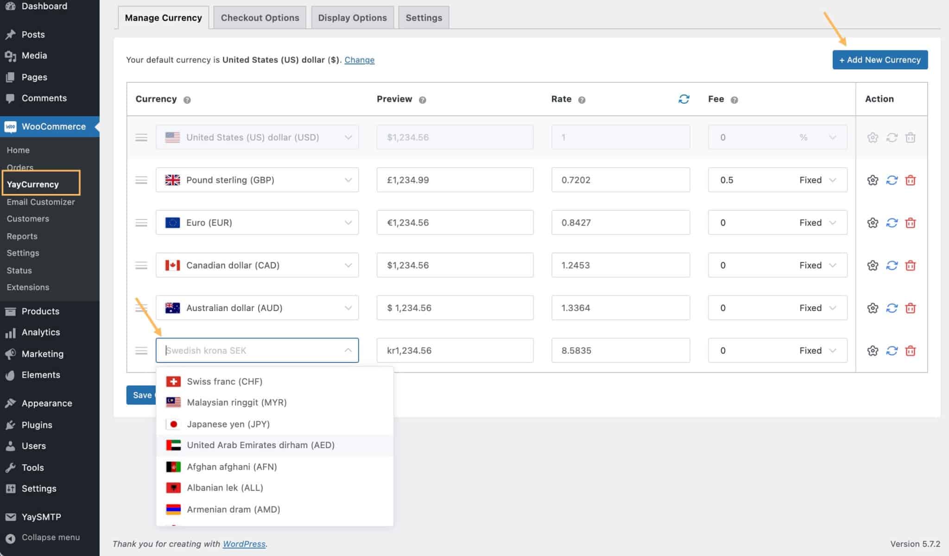This screenshot has height=556, width=949.
Task: Click the delete trash icon for GBP row
Action: (x=911, y=179)
